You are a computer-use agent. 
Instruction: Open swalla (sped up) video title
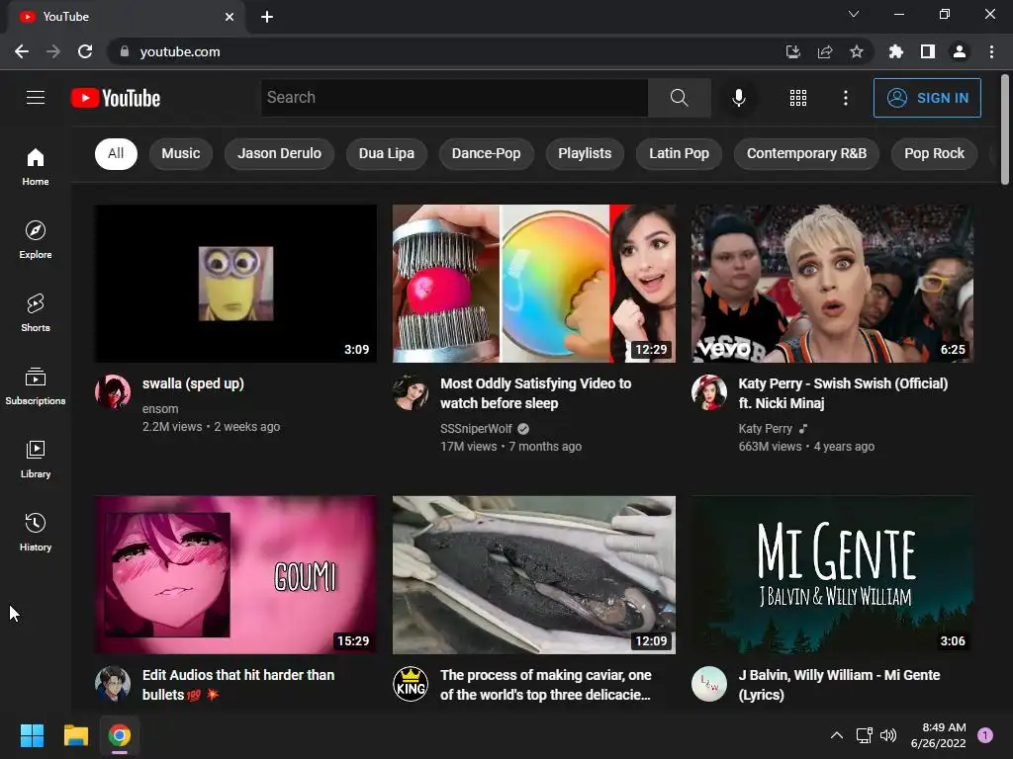click(x=193, y=383)
